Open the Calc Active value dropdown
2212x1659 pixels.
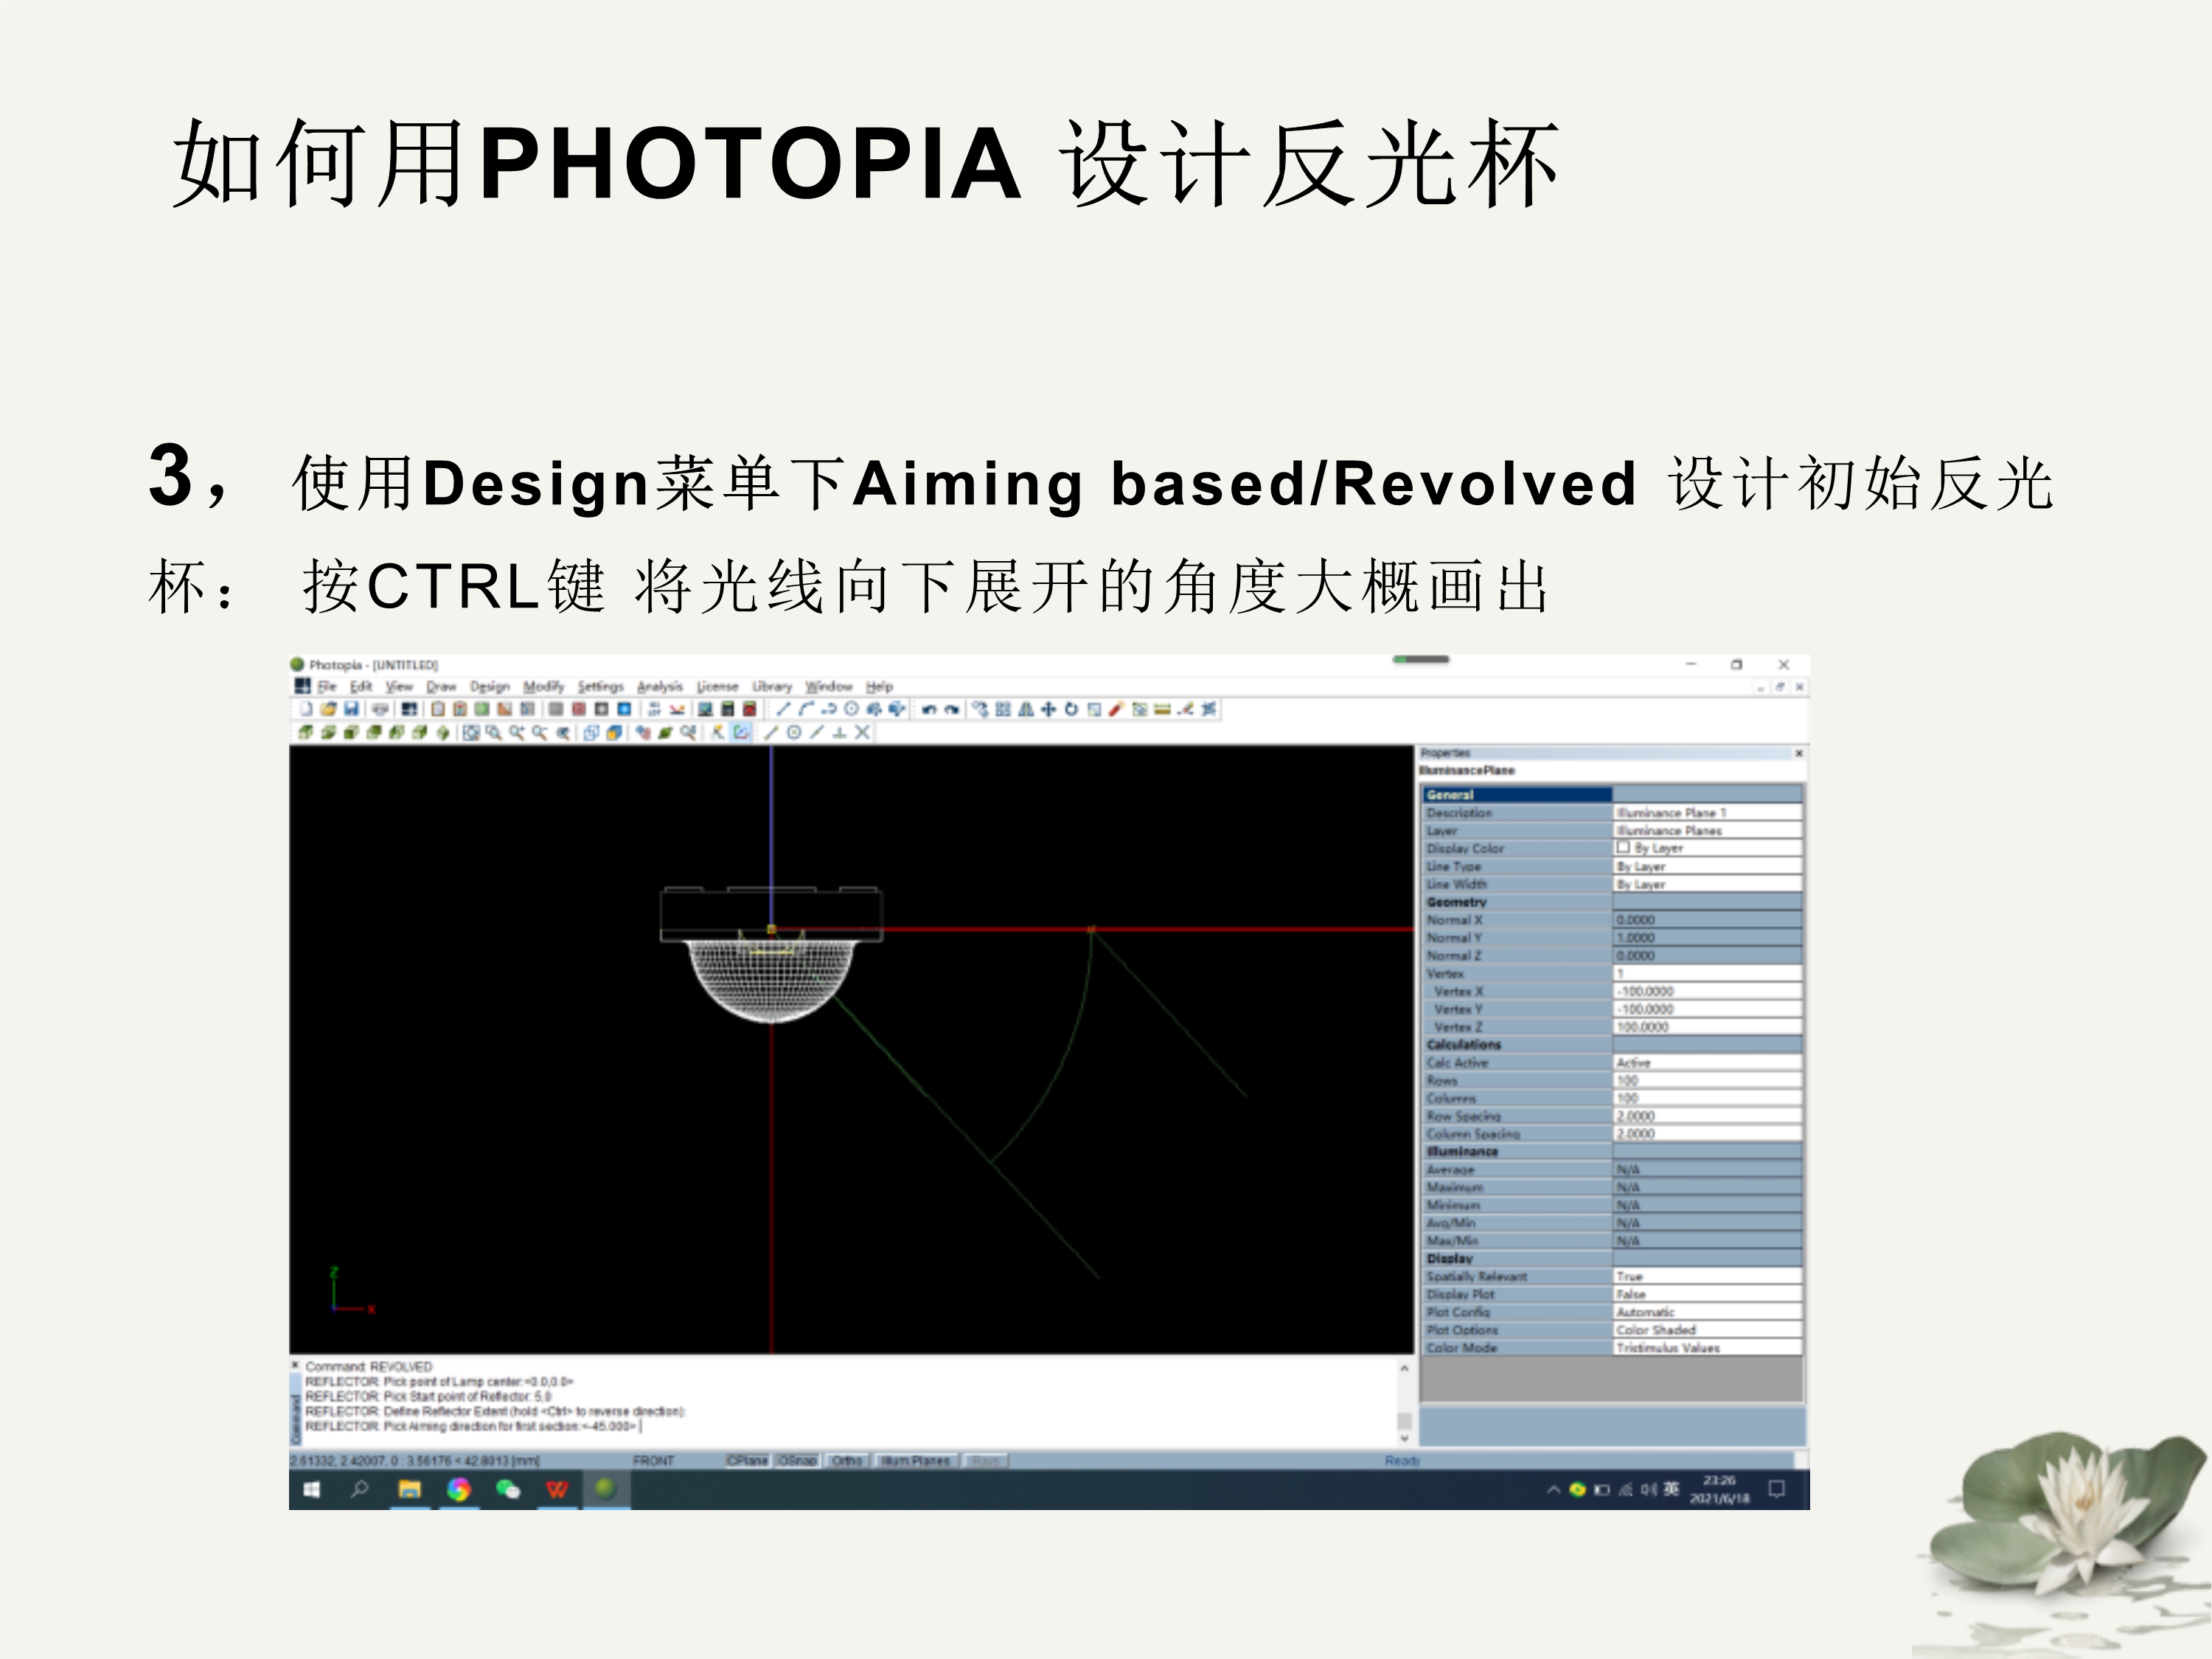pyautogui.click(x=1706, y=1062)
